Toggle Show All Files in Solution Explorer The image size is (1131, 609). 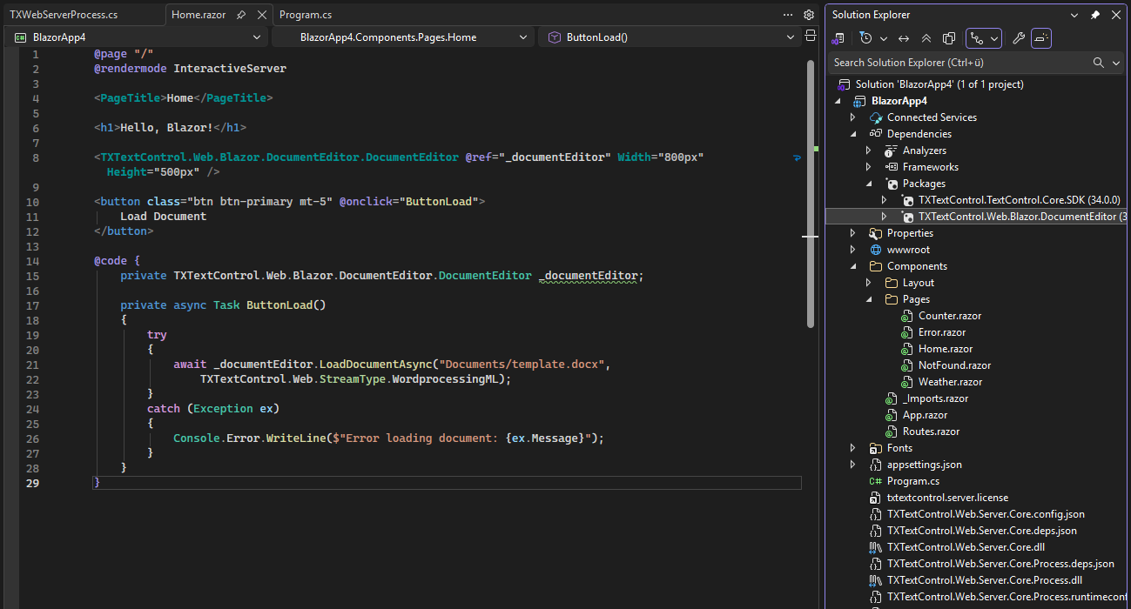(x=949, y=38)
